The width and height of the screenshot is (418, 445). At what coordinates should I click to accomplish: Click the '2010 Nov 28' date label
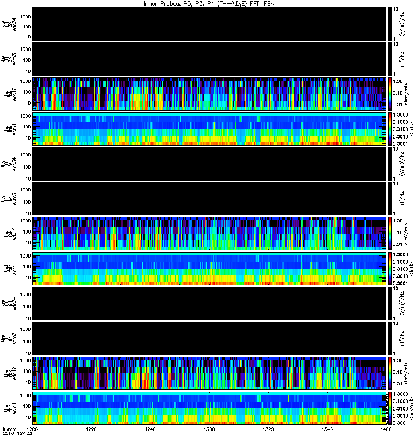click(x=17, y=434)
